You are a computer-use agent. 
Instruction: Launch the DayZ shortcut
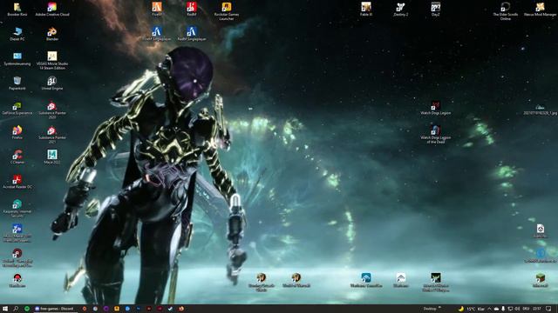pyautogui.click(x=436, y=10)
